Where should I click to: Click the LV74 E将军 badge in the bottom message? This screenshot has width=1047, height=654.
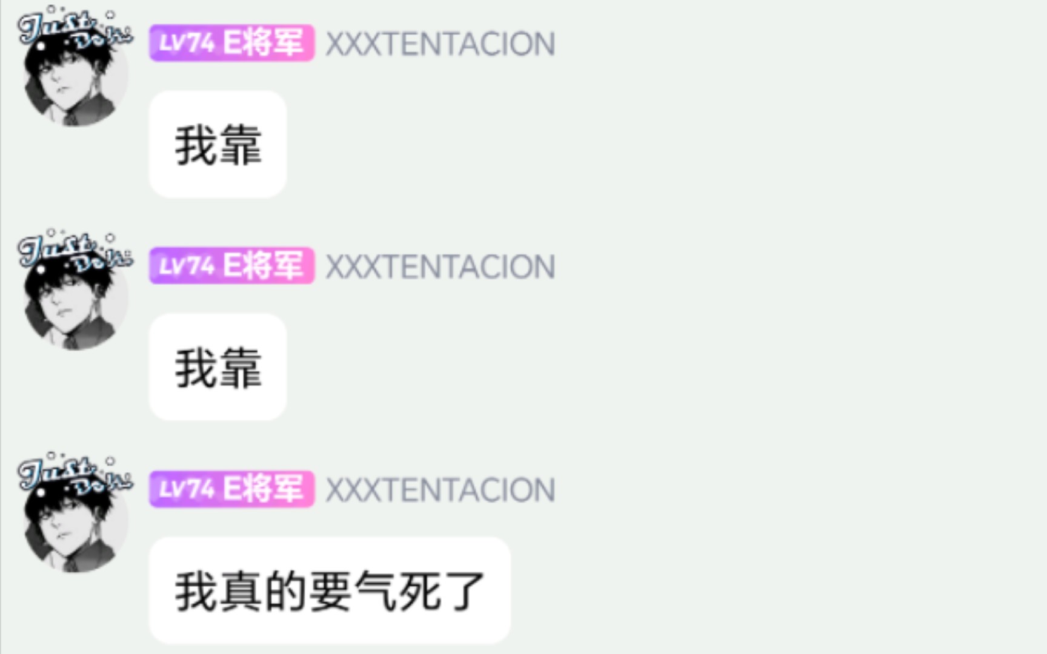[231, 489]
